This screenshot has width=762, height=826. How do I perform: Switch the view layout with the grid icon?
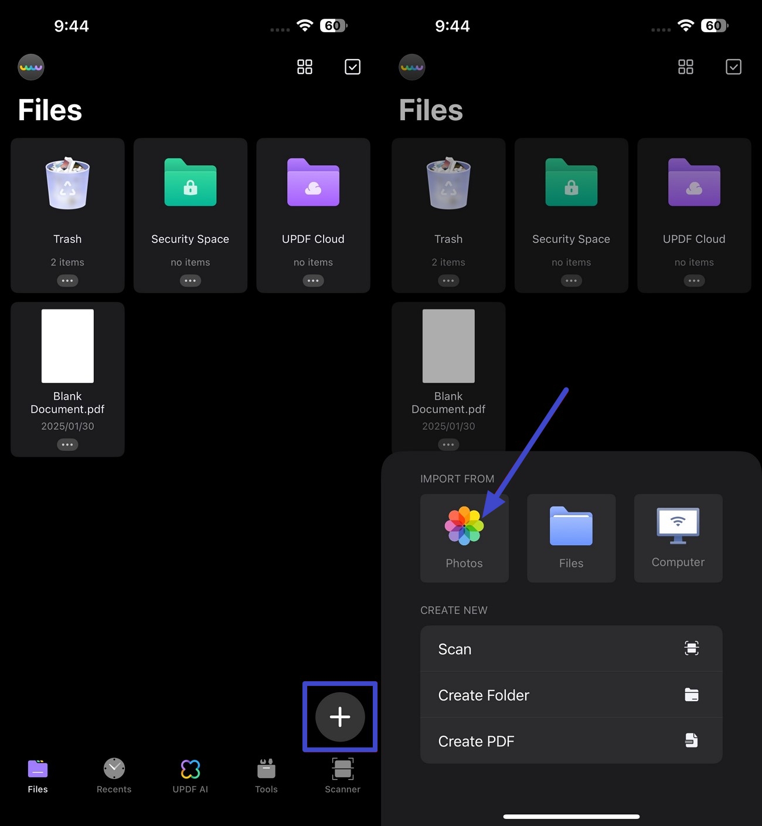click(x=304, y=67)
